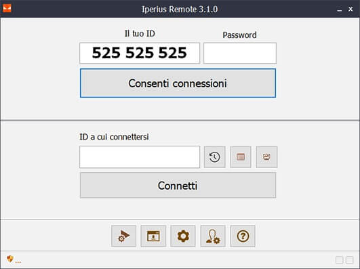
Task: Click the first faded square status indicator
Action: coord(339,260)
